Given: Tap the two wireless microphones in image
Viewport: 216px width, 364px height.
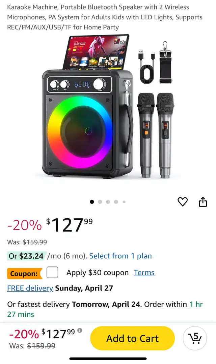Looking at the screenshot, I should pyautogui.click(x=156, y=135).
